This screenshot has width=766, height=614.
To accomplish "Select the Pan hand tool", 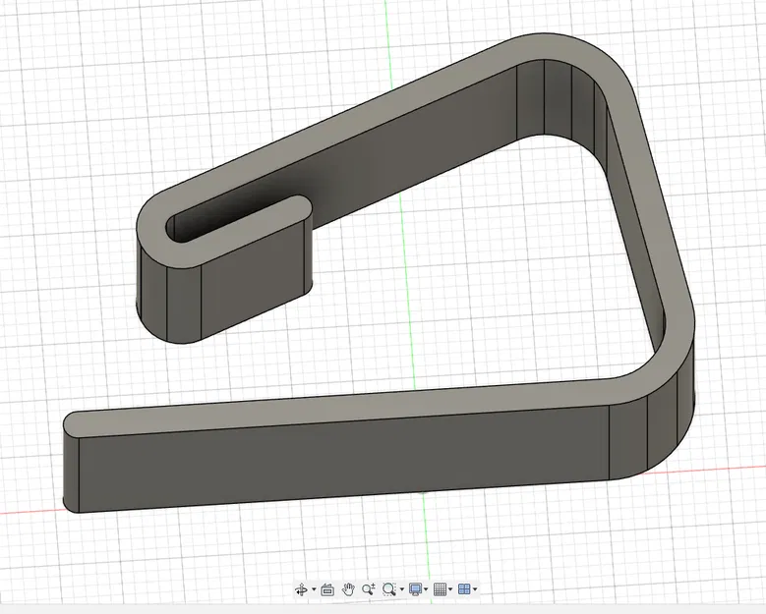I will click(x=348, y=589).
